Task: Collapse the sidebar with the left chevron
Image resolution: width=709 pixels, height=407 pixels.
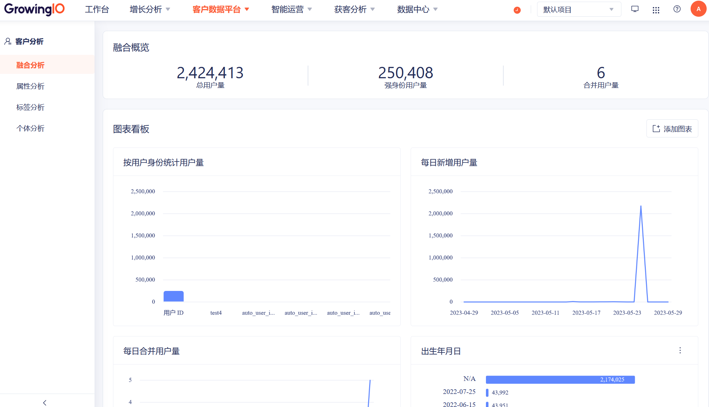Action: (x=45, y=403)
